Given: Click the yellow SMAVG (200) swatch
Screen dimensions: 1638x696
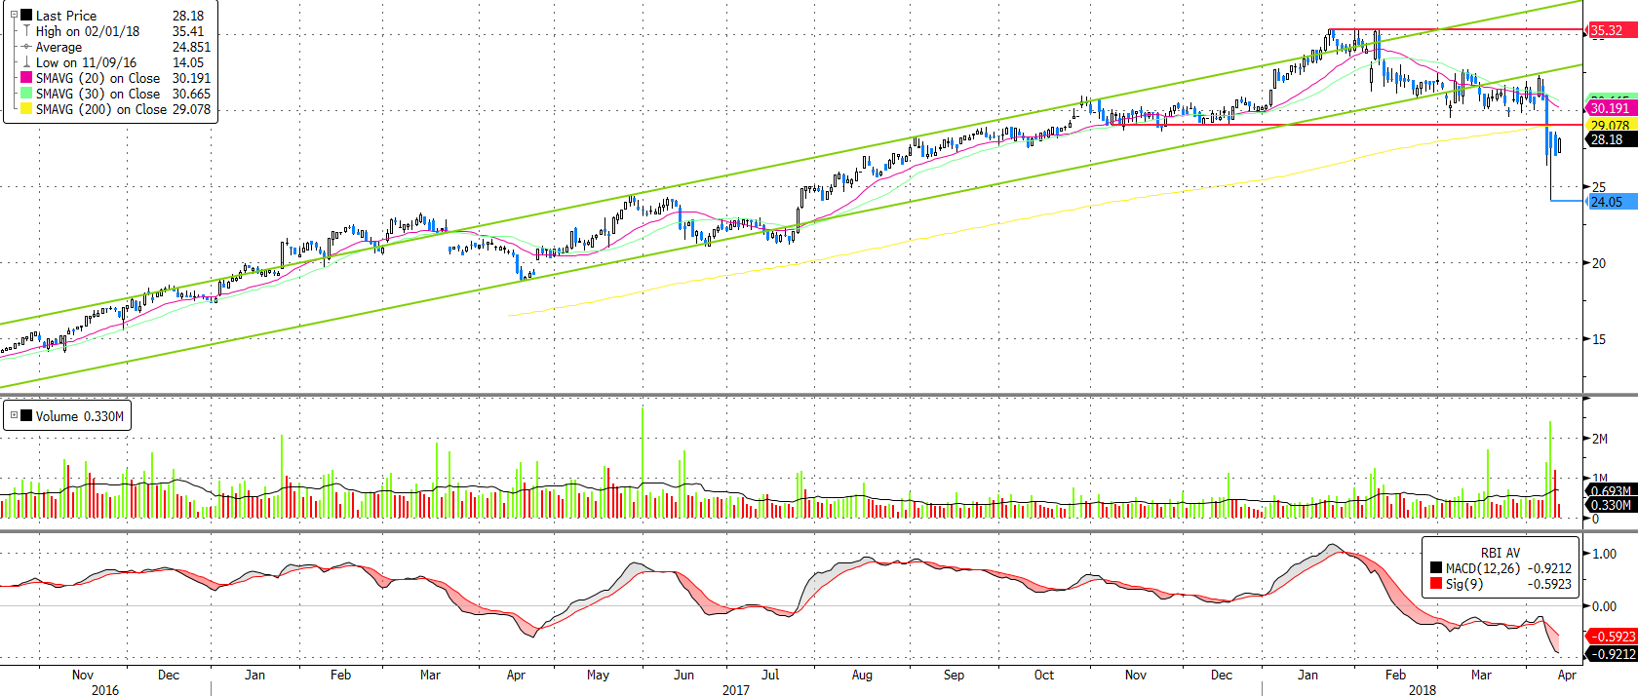Looking at the screenshot, I should pos(26,109).
